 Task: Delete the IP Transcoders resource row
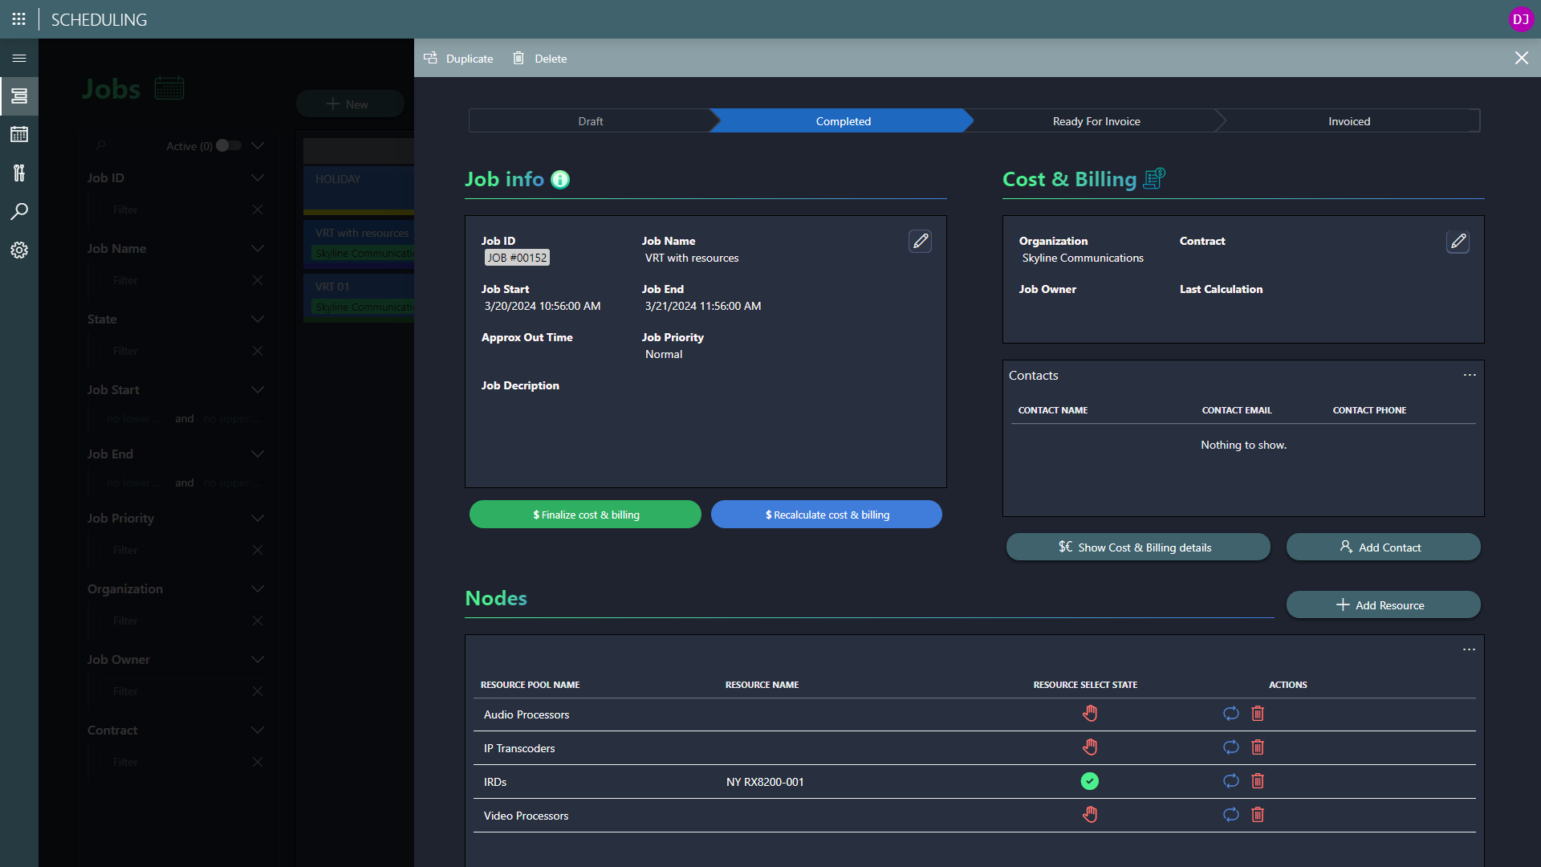click(x=1258, y=747)
